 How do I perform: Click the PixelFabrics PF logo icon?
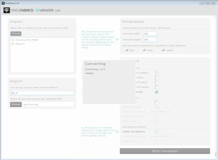(x=7, y=10)
